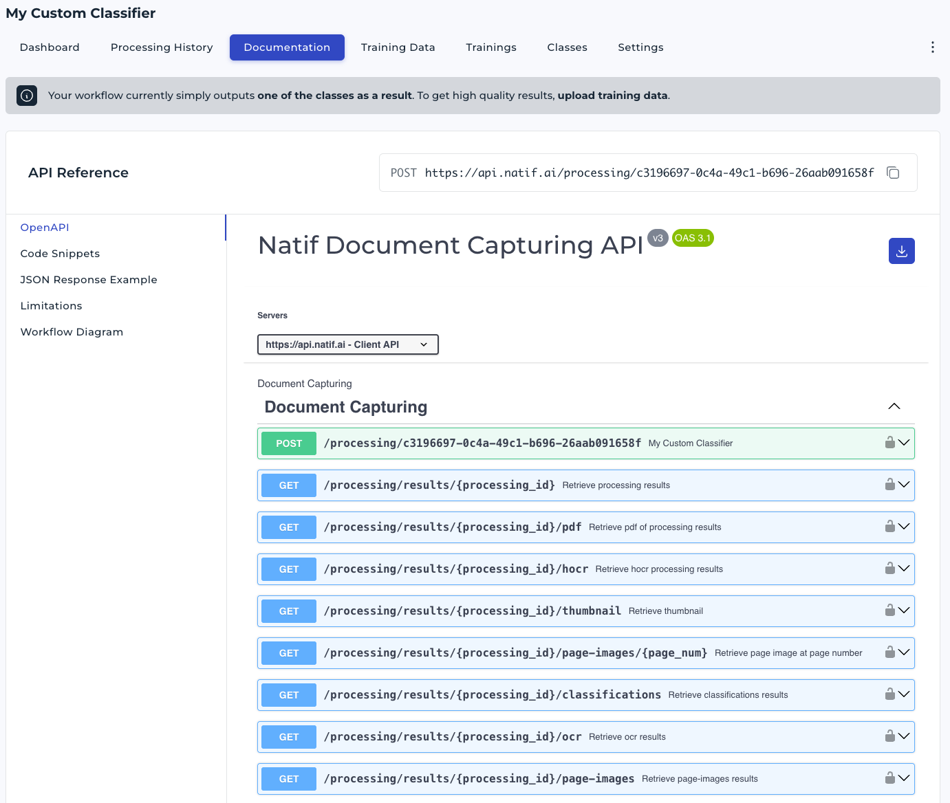Open the Workflow Diagram section
The image size is (950, 803).
tap(72, 332)
